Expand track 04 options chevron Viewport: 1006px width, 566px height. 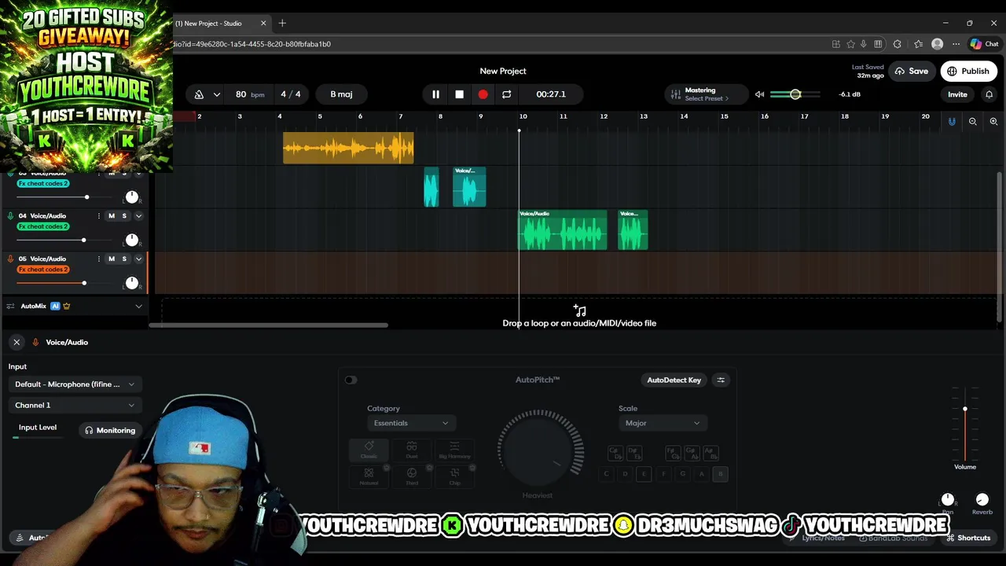tap(138, 216)
